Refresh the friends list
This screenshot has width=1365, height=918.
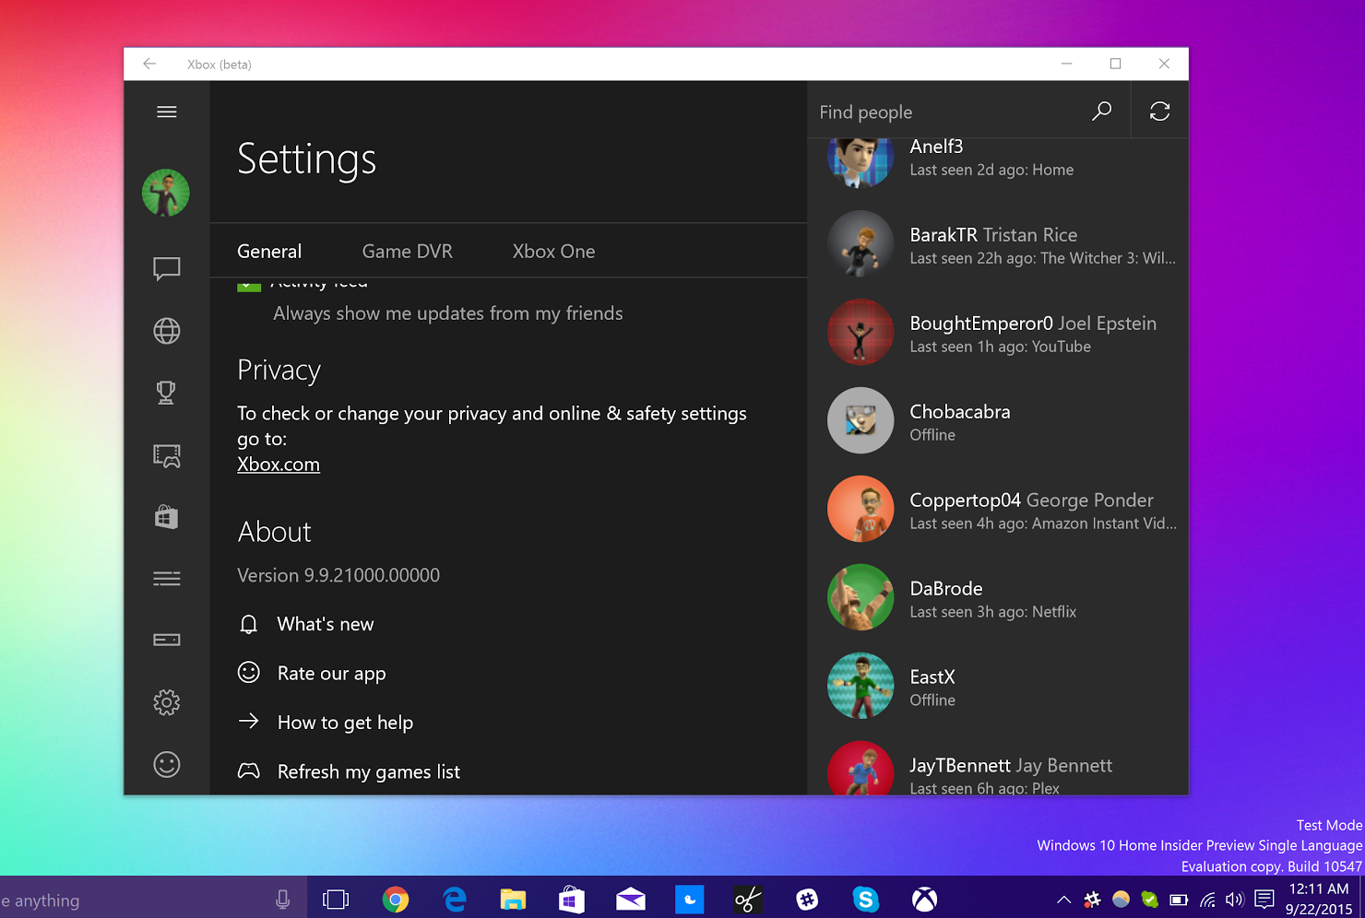tap(1159, 111)
